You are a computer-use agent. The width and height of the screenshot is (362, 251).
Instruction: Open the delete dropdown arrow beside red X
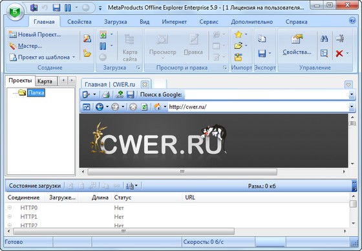click(x=348, y=54)
